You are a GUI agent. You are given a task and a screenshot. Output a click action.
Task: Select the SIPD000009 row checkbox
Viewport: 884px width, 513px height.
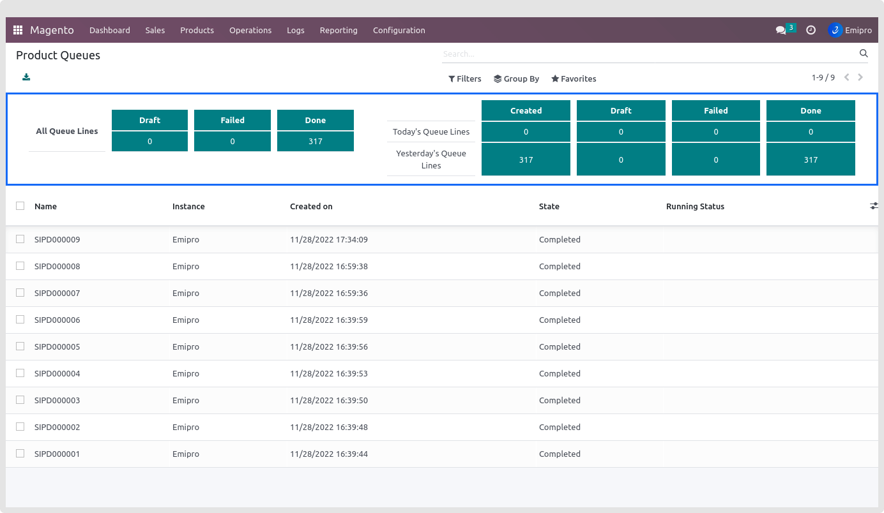pyautogui.click(x=20, y=239)
